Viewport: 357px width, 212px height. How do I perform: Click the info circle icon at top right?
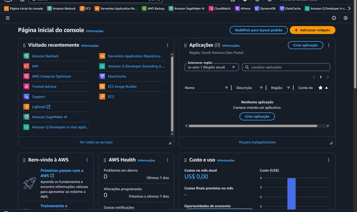334,18
